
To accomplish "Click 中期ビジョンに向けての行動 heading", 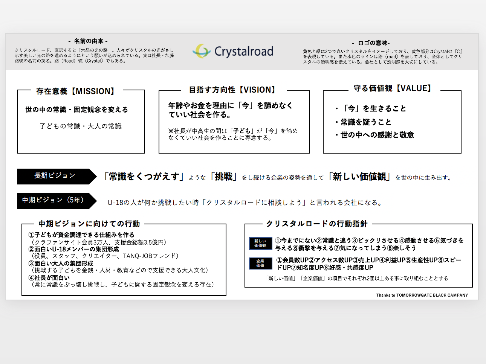I will click(x=89, y=224).
